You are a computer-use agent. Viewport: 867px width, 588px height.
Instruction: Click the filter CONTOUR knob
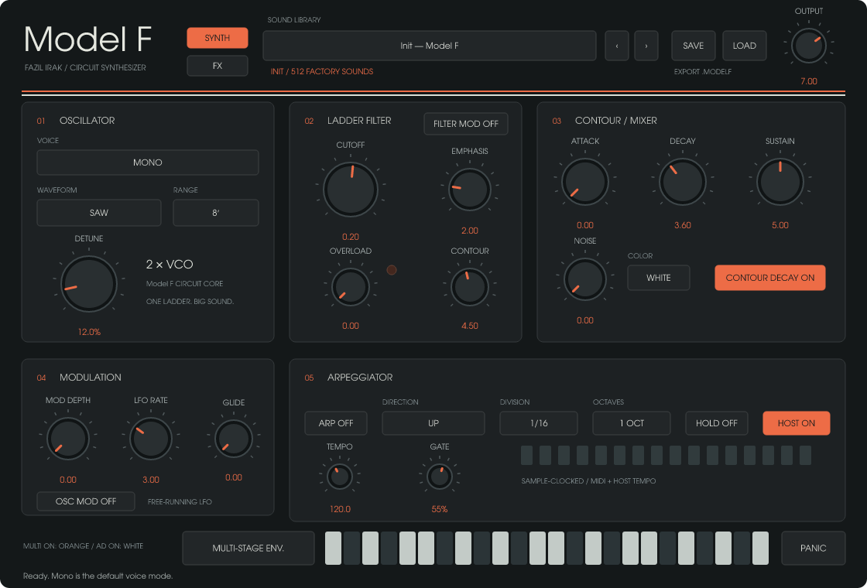469,287
